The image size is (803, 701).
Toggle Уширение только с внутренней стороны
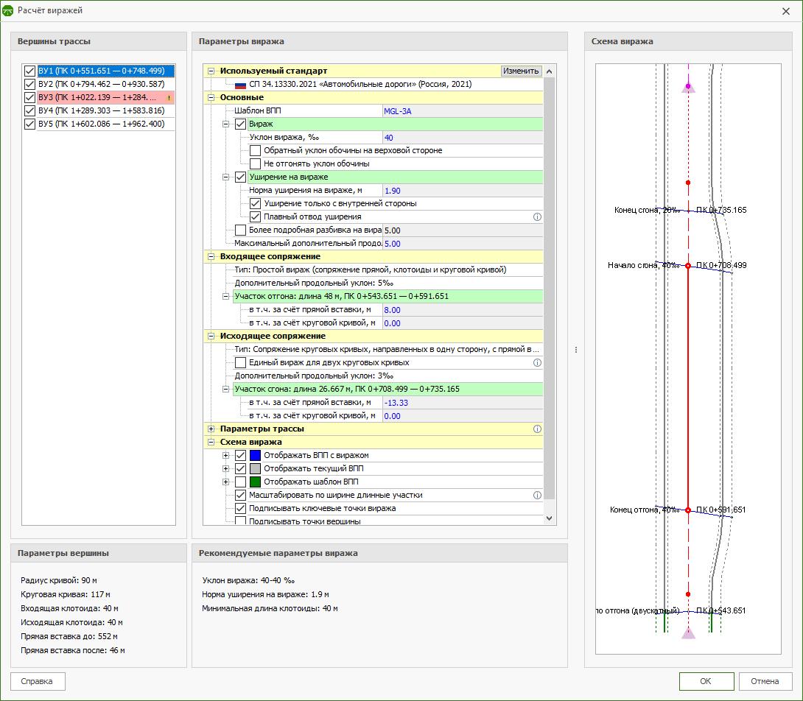(256, 203)
